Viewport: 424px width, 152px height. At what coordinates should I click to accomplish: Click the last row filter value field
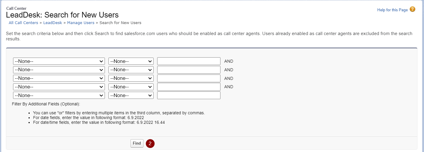[x=189, y=96]
